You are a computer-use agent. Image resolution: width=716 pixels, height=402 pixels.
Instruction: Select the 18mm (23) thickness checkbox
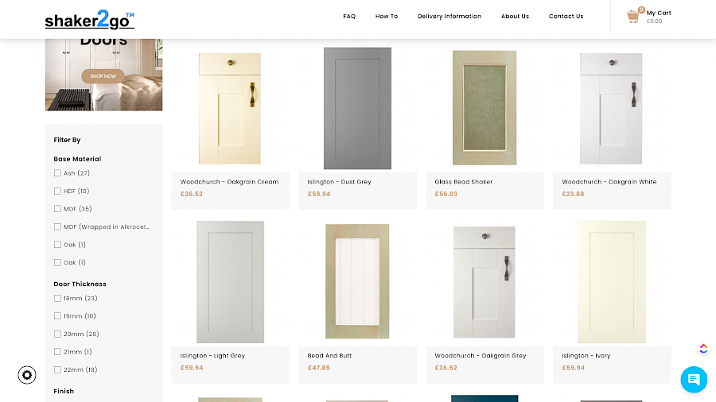click(57, 298)
